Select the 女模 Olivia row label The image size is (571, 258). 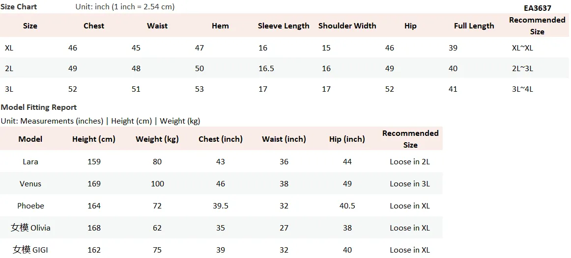(30, 228)
